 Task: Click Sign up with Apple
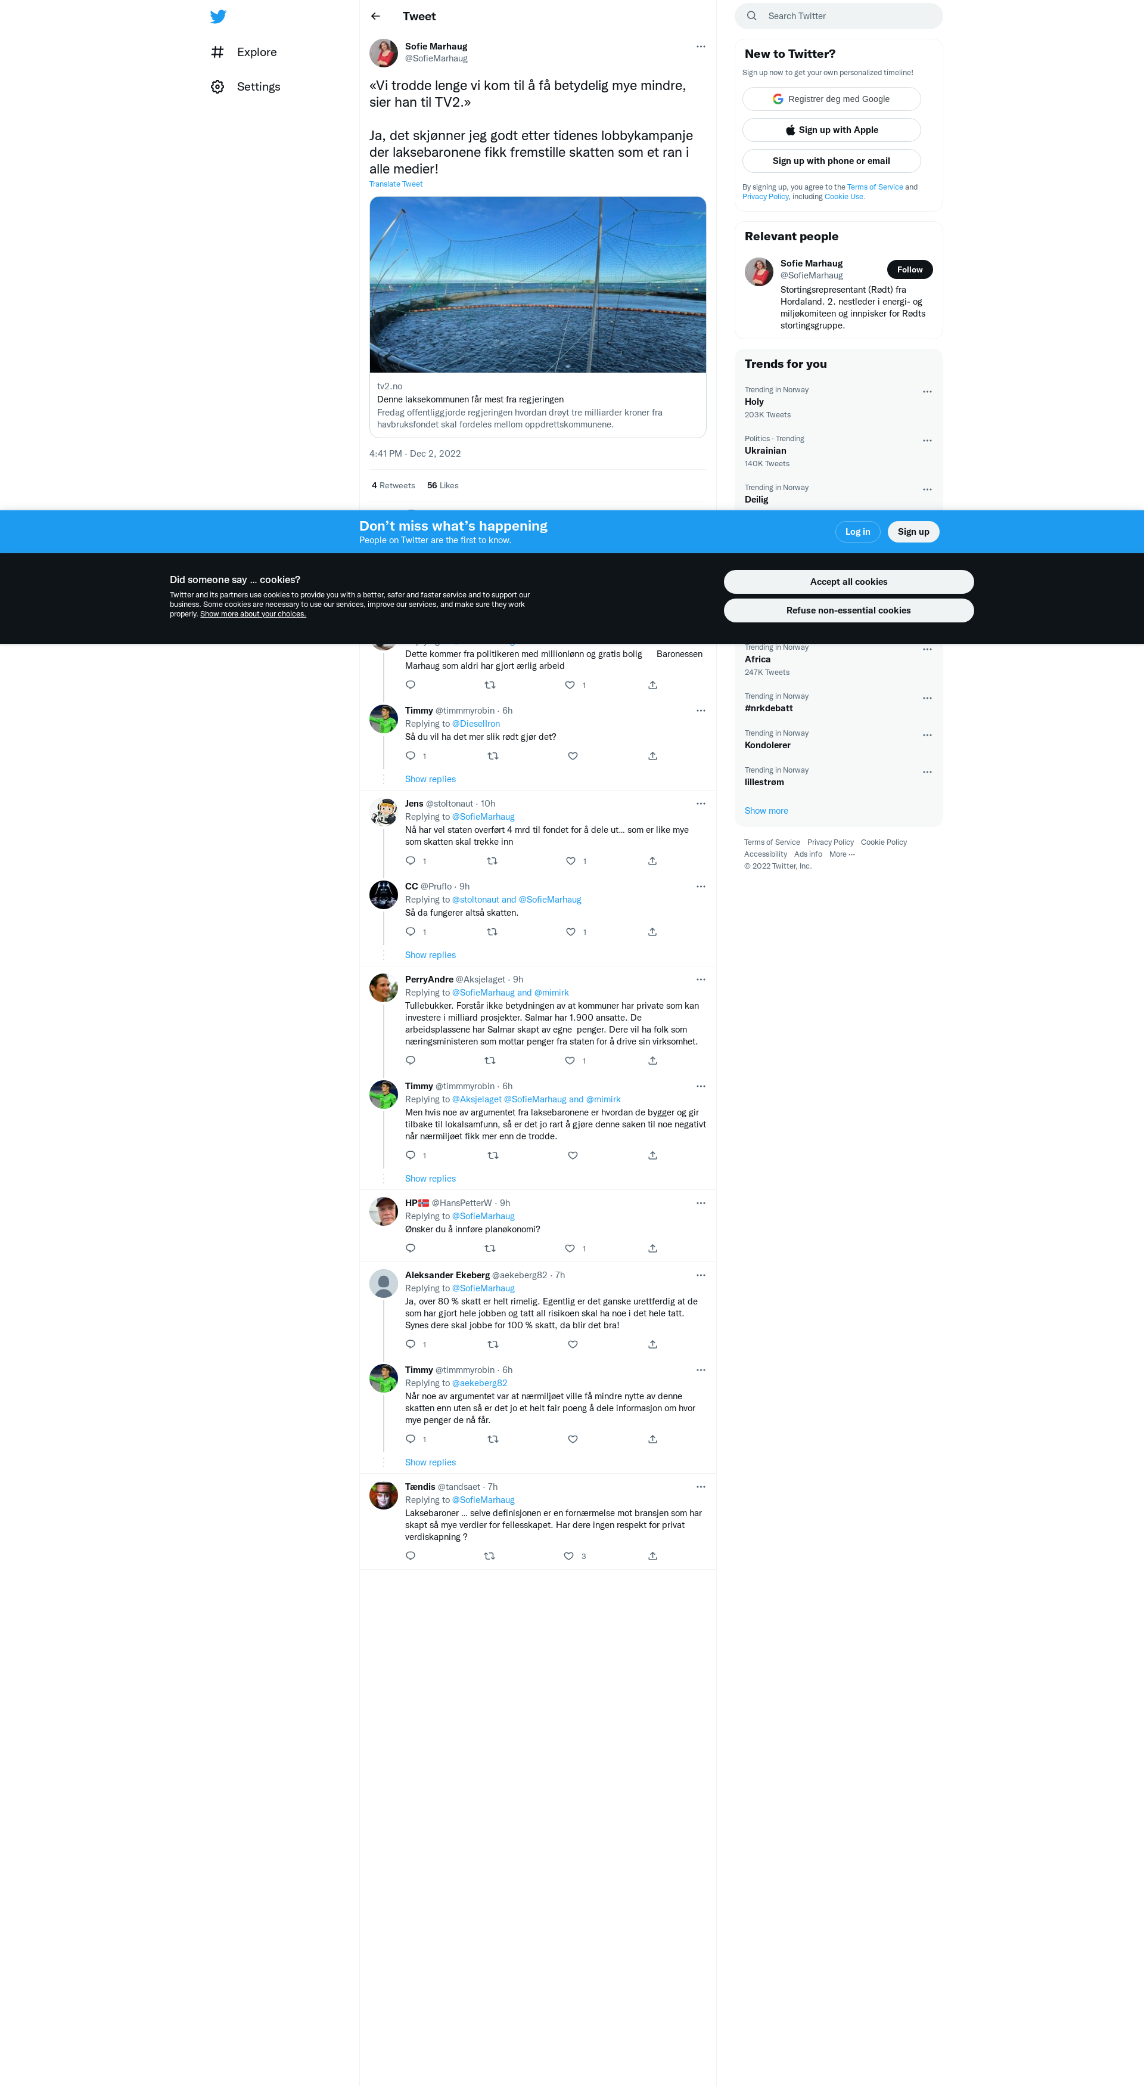click(831, 129)
